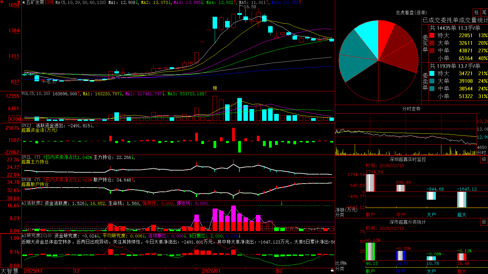Viewport: 488px width, 274px height.
Task: Click the 时间: 2026/02/13 in 实时监控 panel
Action: (x=385, y=166)
